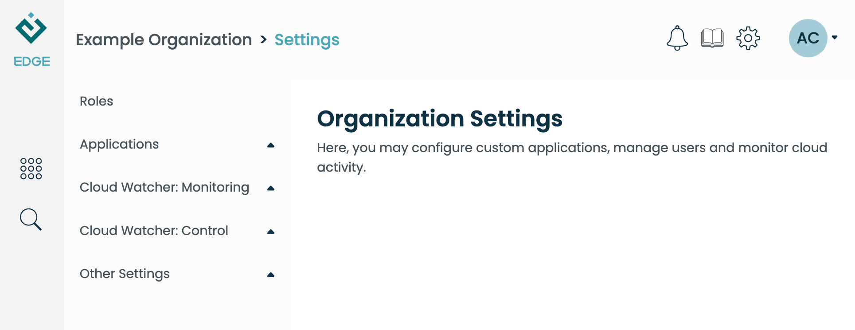Expand the Applications section arrow
855x330 pixels.
(271, 145)
